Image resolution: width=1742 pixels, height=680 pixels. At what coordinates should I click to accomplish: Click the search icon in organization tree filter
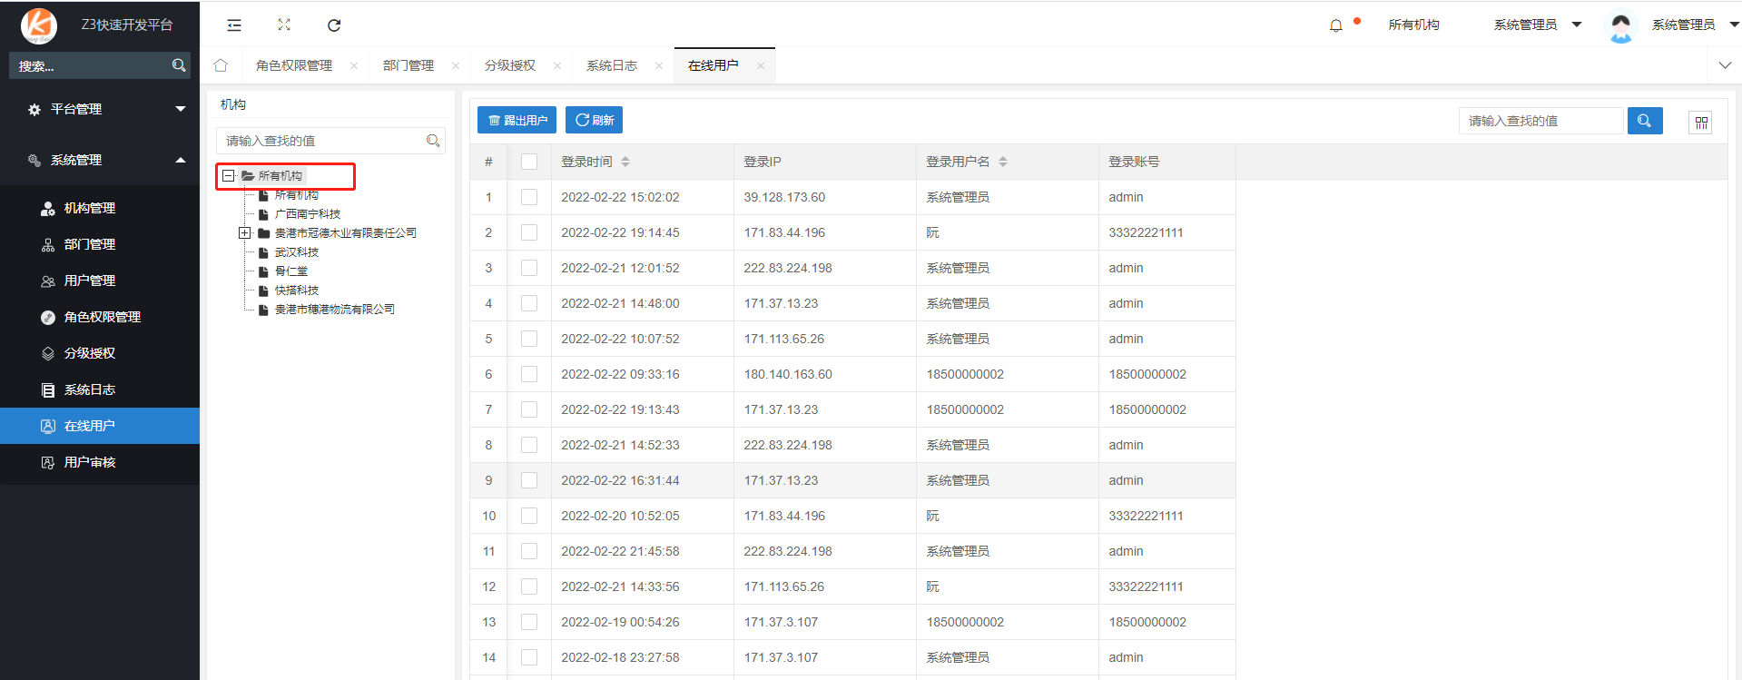tap(433, 141)
